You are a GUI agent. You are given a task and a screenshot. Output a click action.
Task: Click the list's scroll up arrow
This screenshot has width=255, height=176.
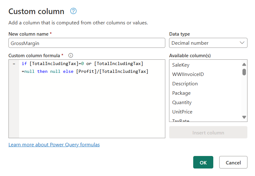tap(244, 64)
